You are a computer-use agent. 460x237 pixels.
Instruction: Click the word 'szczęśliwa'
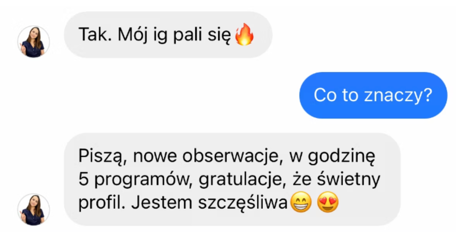pyautogui.click(x=243, y=203)
